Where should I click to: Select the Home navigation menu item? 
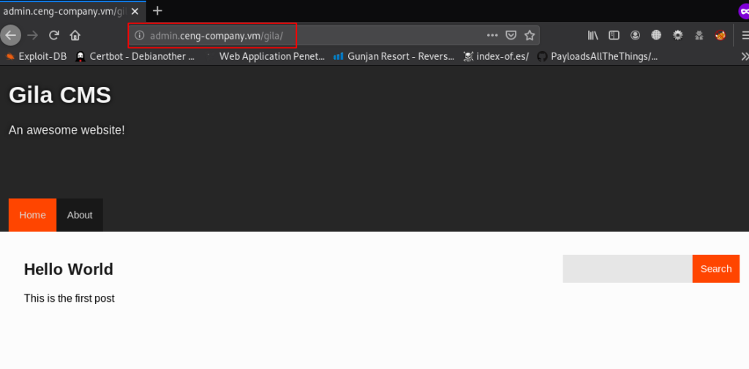click(32, 215)
